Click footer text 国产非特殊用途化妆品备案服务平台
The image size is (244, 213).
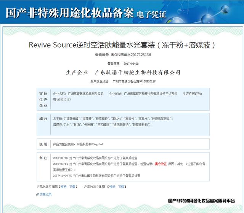[x=201, y=201]
